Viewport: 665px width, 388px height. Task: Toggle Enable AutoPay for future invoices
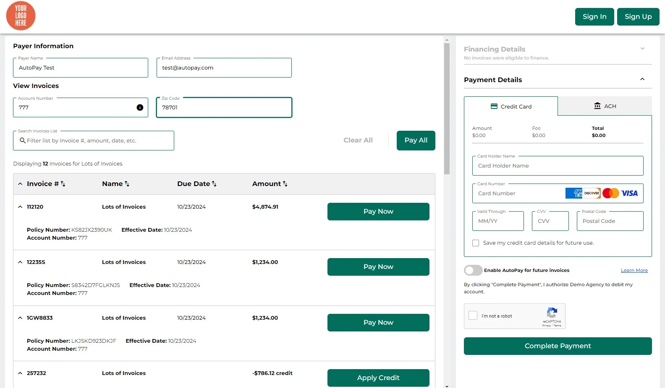(473, 270)
